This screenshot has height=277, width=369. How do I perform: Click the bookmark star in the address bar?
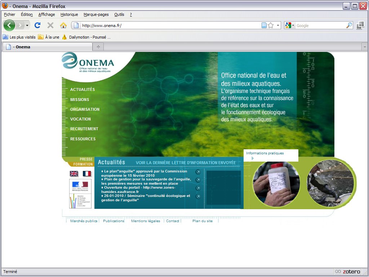pyautogui.click(x=271, y=25)
